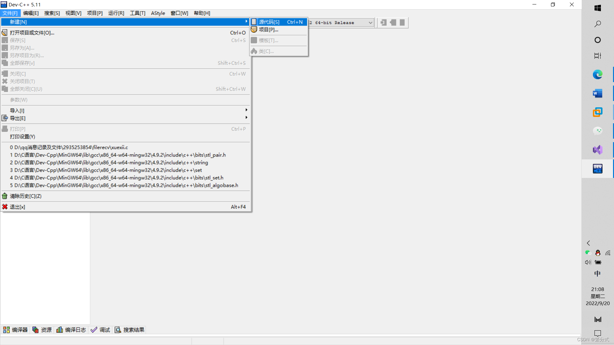Click 打印设置 print setup entry
This screenshot has width=614, height=345.
[22, 137]
